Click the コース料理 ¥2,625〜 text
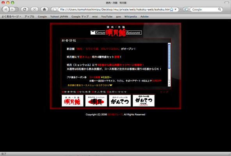Image resolution: width=231 pixels, height=156 pixels. [100, 77]
